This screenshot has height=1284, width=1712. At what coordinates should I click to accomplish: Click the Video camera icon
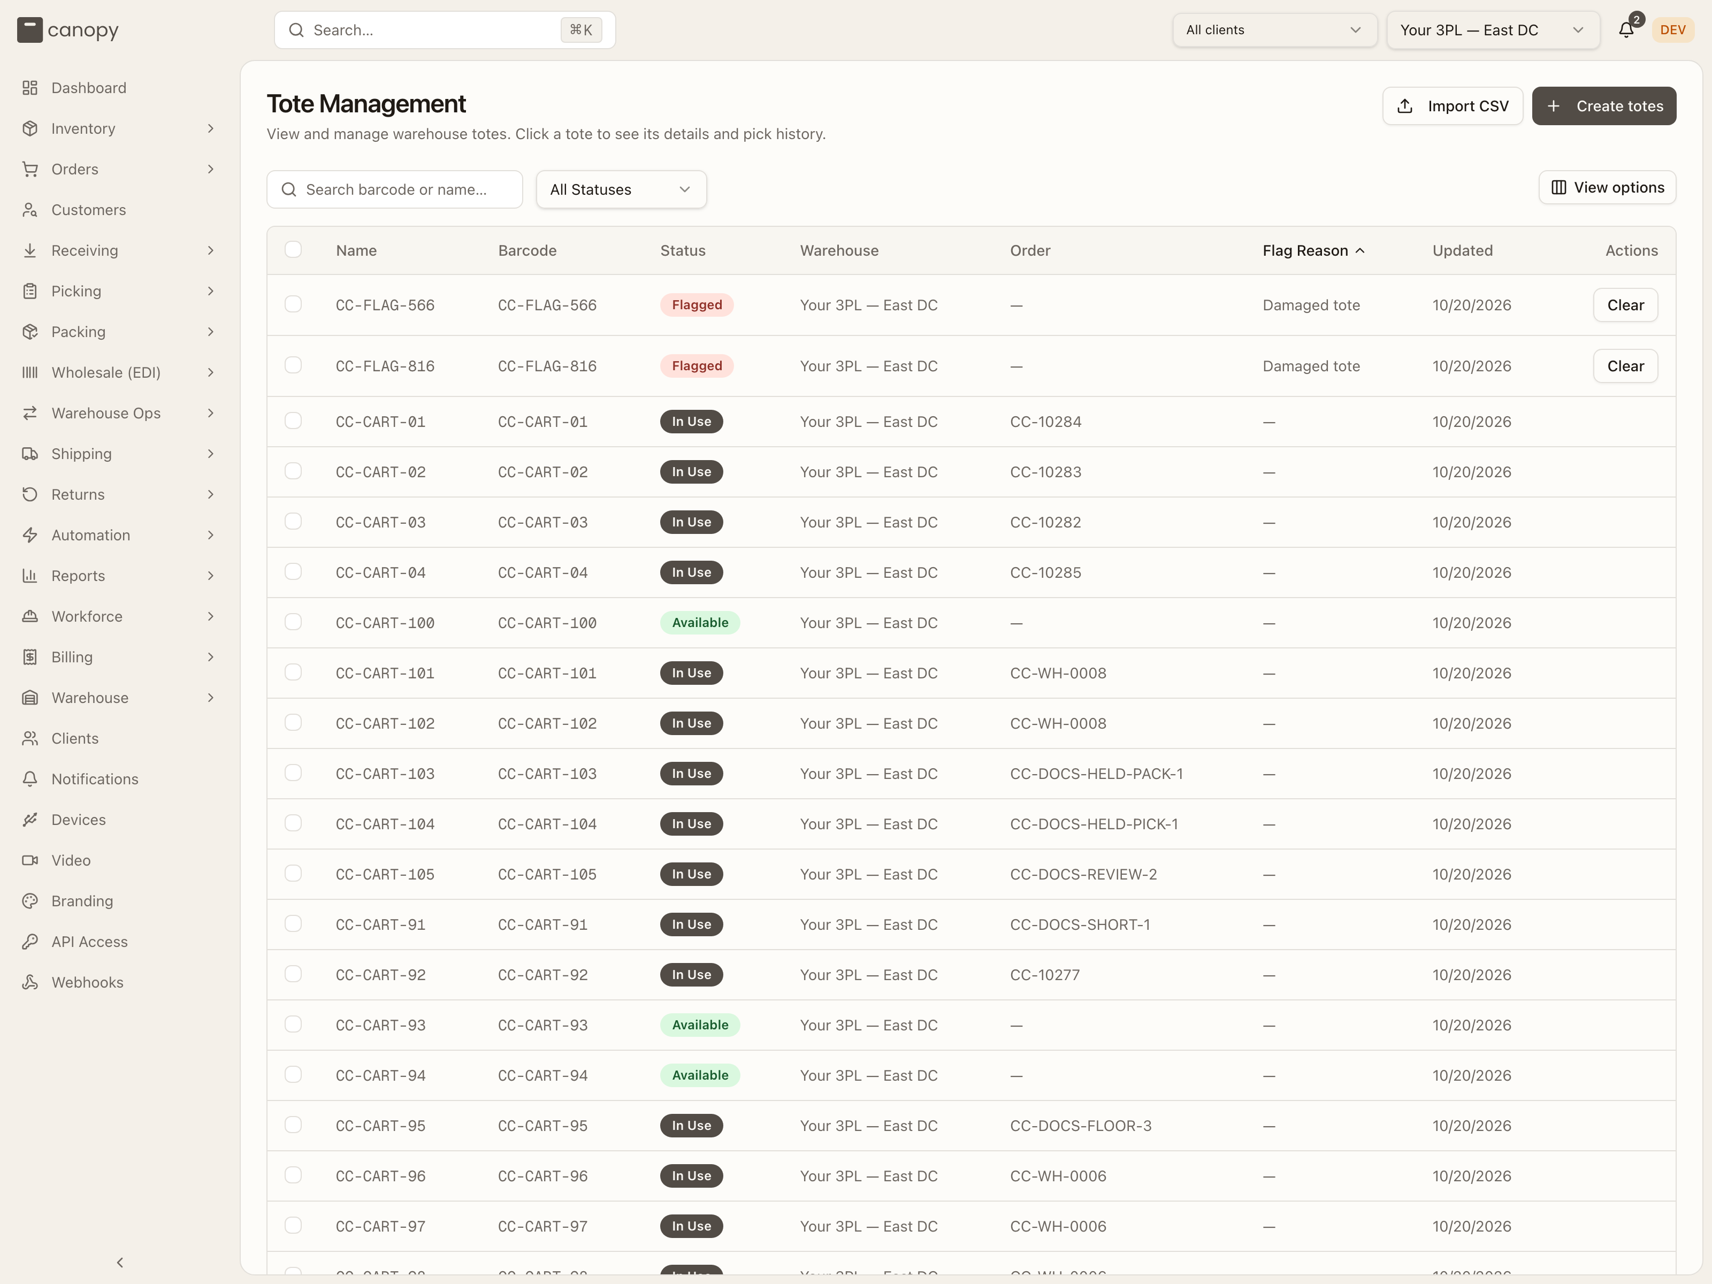point(30,860)
